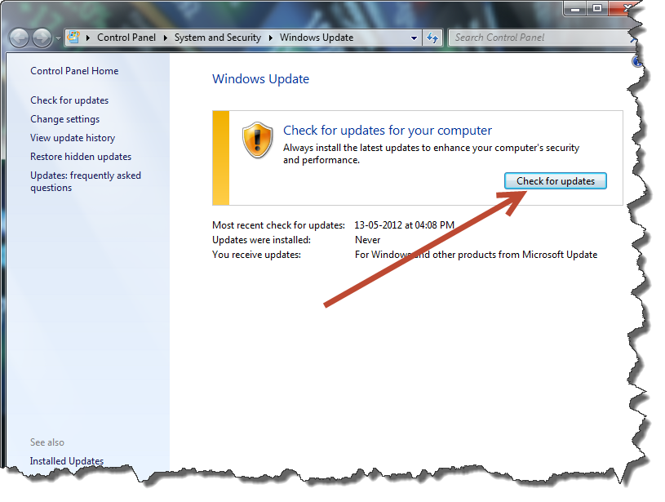Image resolution: width=665 pixels, height=502 pixels.
Task: Expand the chevron after Control Panel breadcrumb
Action: pyautogui.click(x=166, y=38)
